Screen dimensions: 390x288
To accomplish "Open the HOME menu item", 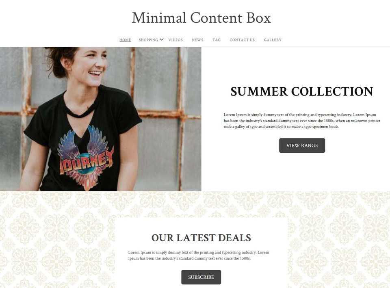I will 125,40.
